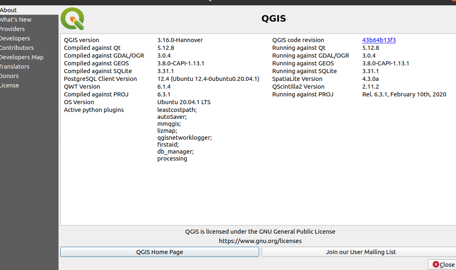Click the QGIS logo icon
The image size is (456, 270).
pyautogui.click(x=72, y=18)
